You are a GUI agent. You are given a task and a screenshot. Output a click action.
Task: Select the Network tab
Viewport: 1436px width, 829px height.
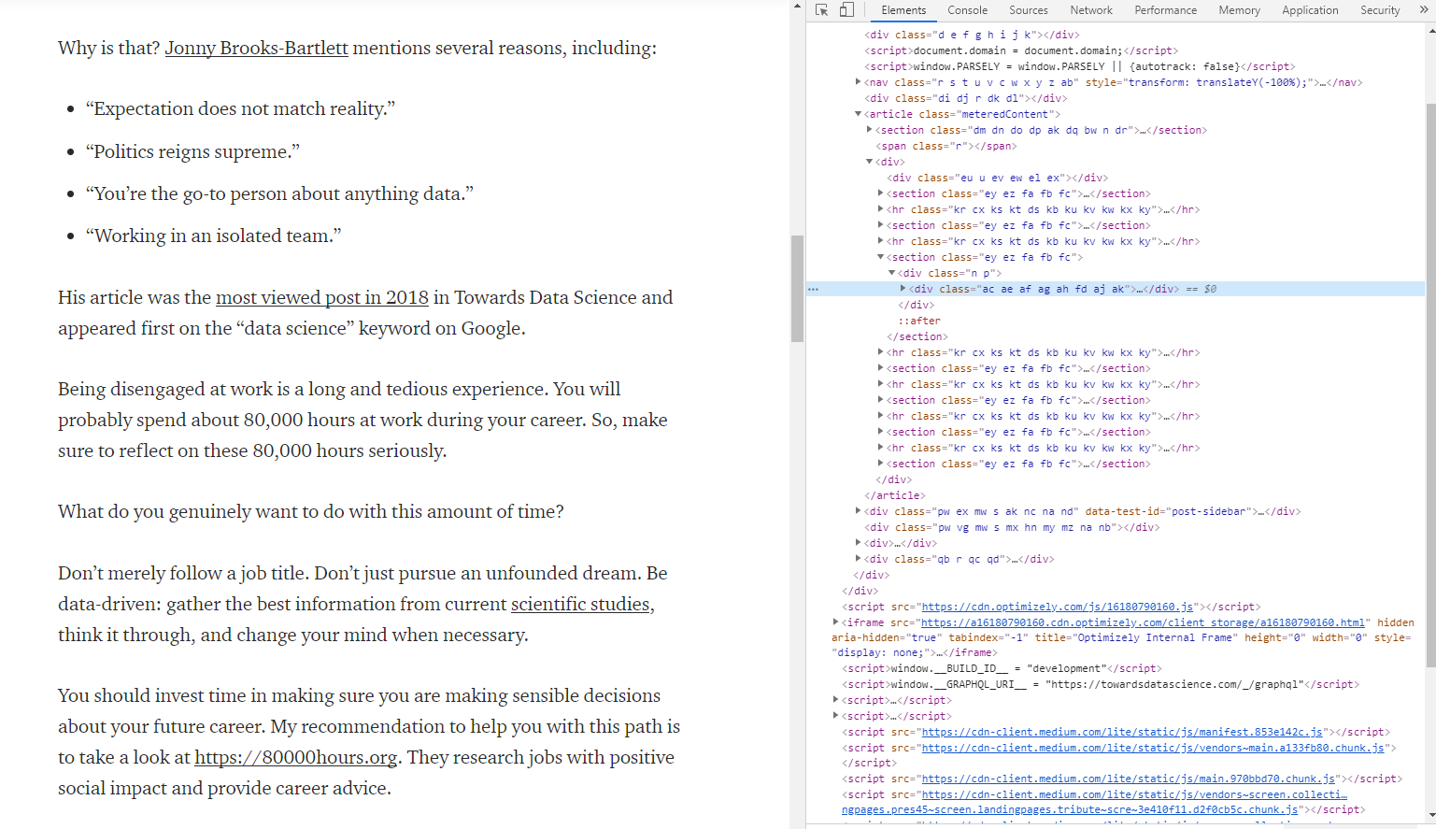coord(1090,10)
